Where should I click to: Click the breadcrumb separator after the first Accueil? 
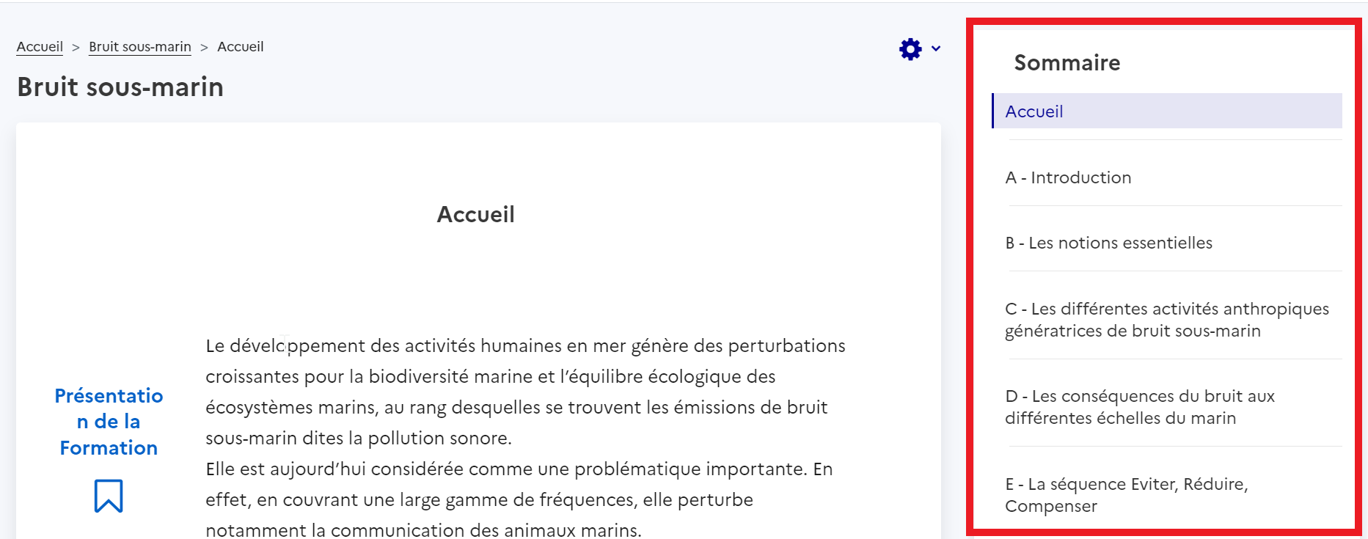[76, 48]
